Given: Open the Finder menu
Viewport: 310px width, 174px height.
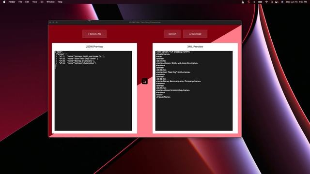Looking at the screenshot, I should [12, 2].
